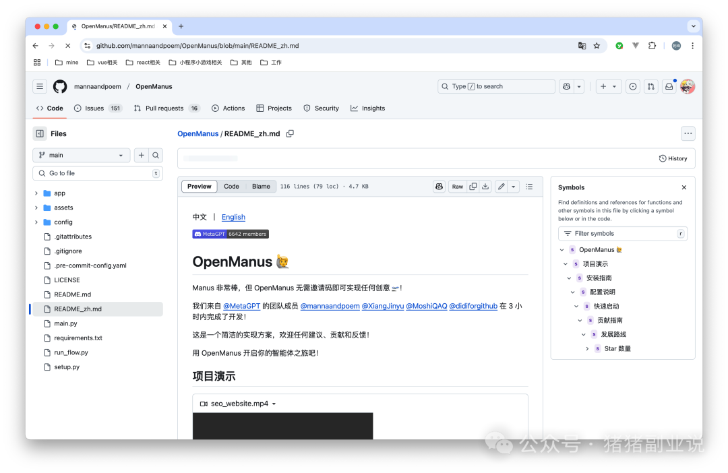Click the MetaGPT Discord members badge

[x=231, y=234]
